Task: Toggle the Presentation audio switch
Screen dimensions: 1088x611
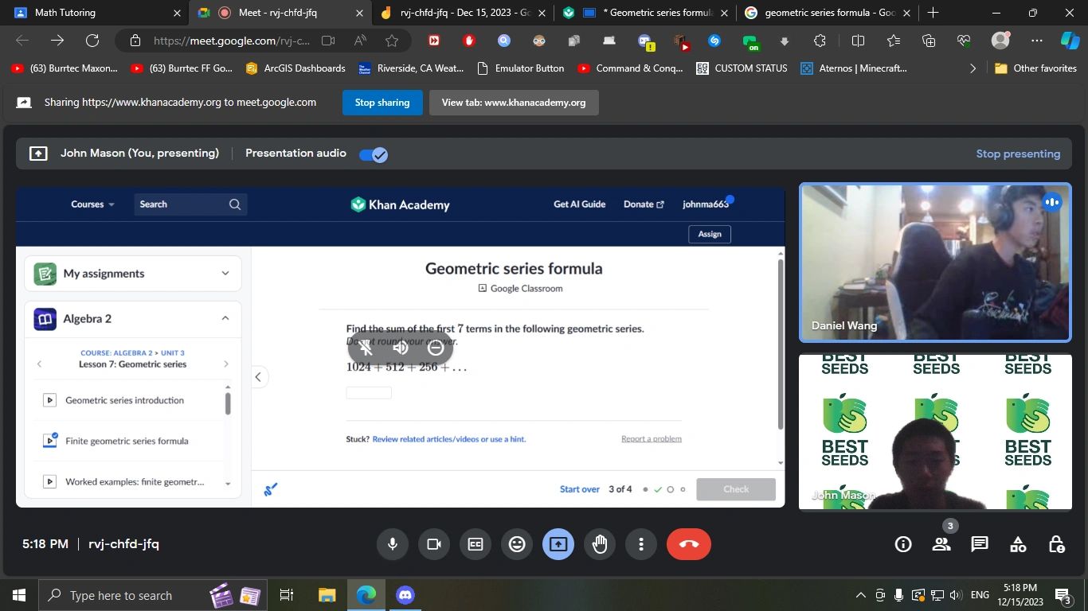Action: (374, 154)
